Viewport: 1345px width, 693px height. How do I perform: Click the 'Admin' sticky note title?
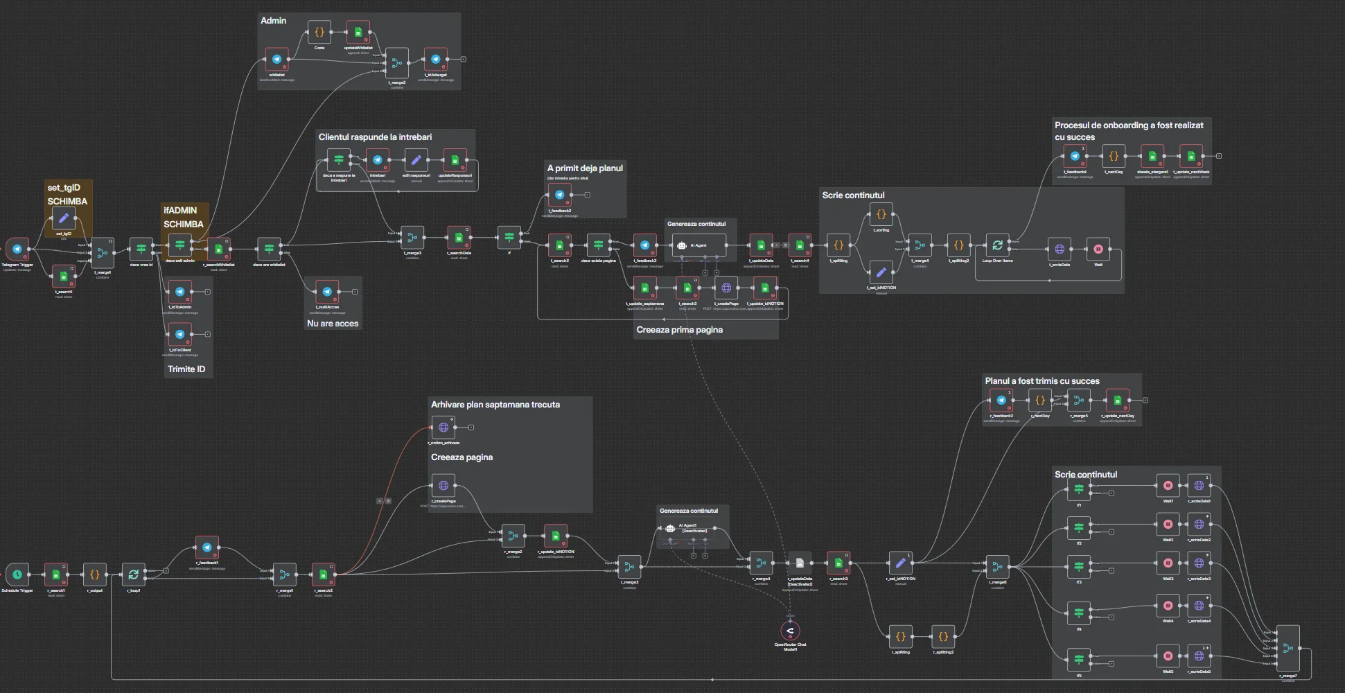coord(274,21)
